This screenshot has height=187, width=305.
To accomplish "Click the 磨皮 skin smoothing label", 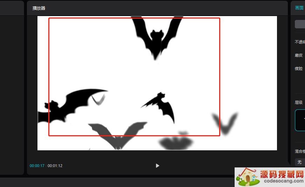I will point(299,55).
